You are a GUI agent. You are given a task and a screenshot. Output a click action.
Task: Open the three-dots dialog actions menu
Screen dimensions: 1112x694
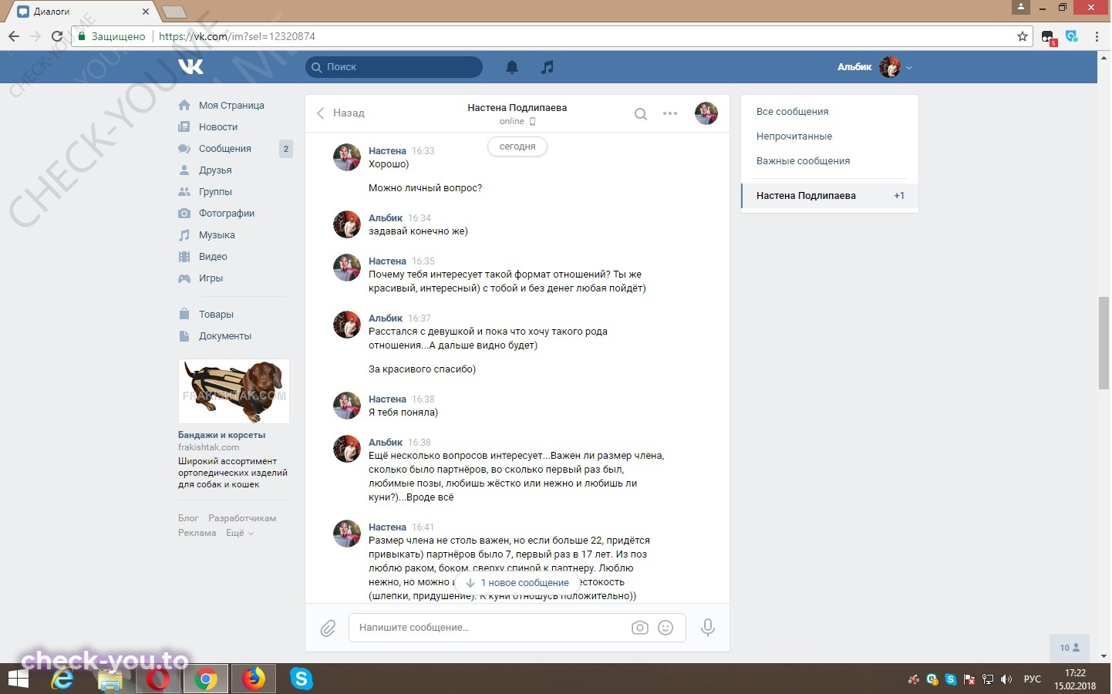coord(670,113)
